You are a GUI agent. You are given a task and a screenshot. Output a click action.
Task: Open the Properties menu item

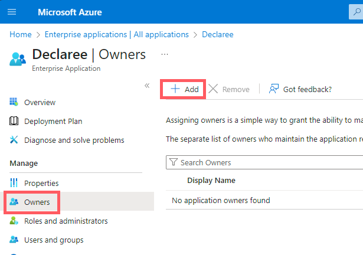pos(41,183)
